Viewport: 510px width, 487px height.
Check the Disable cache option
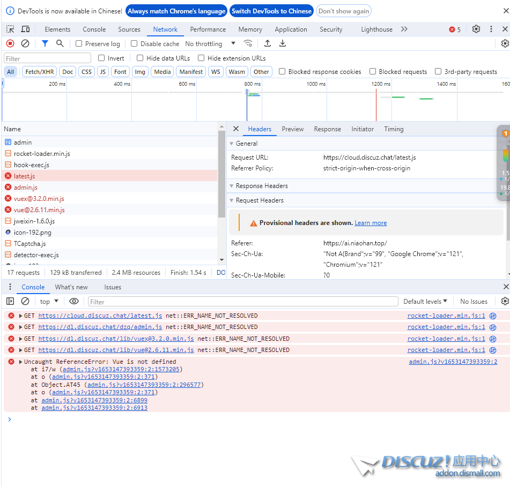(x=134, y=44)
